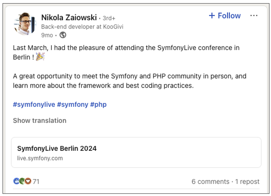Open the SymfonyLive Berlin 2024 article card
Viewport: 271px width, 196px height.
56,148
